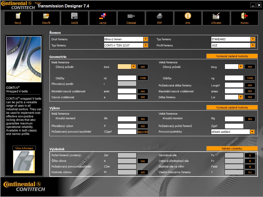Focus the Osová vzdálenost a input field
263x197 pixels.
(x=127, y=97)
